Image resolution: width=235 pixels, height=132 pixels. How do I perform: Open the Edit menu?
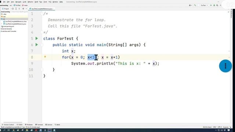tap(8, 2)
